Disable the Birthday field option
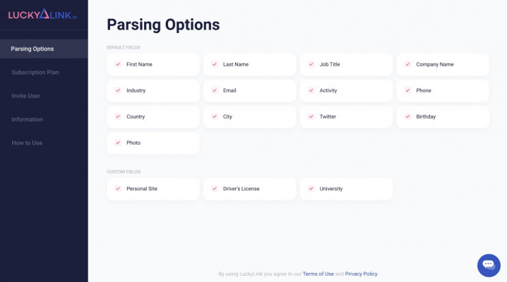This screenshot has height=282, width=507. pos(407,116)
